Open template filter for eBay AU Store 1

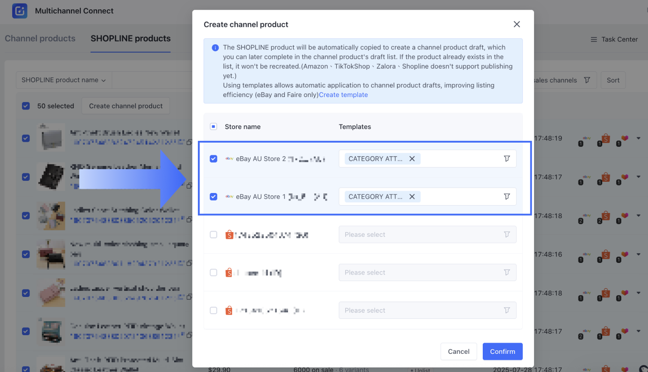click(507, 197)
